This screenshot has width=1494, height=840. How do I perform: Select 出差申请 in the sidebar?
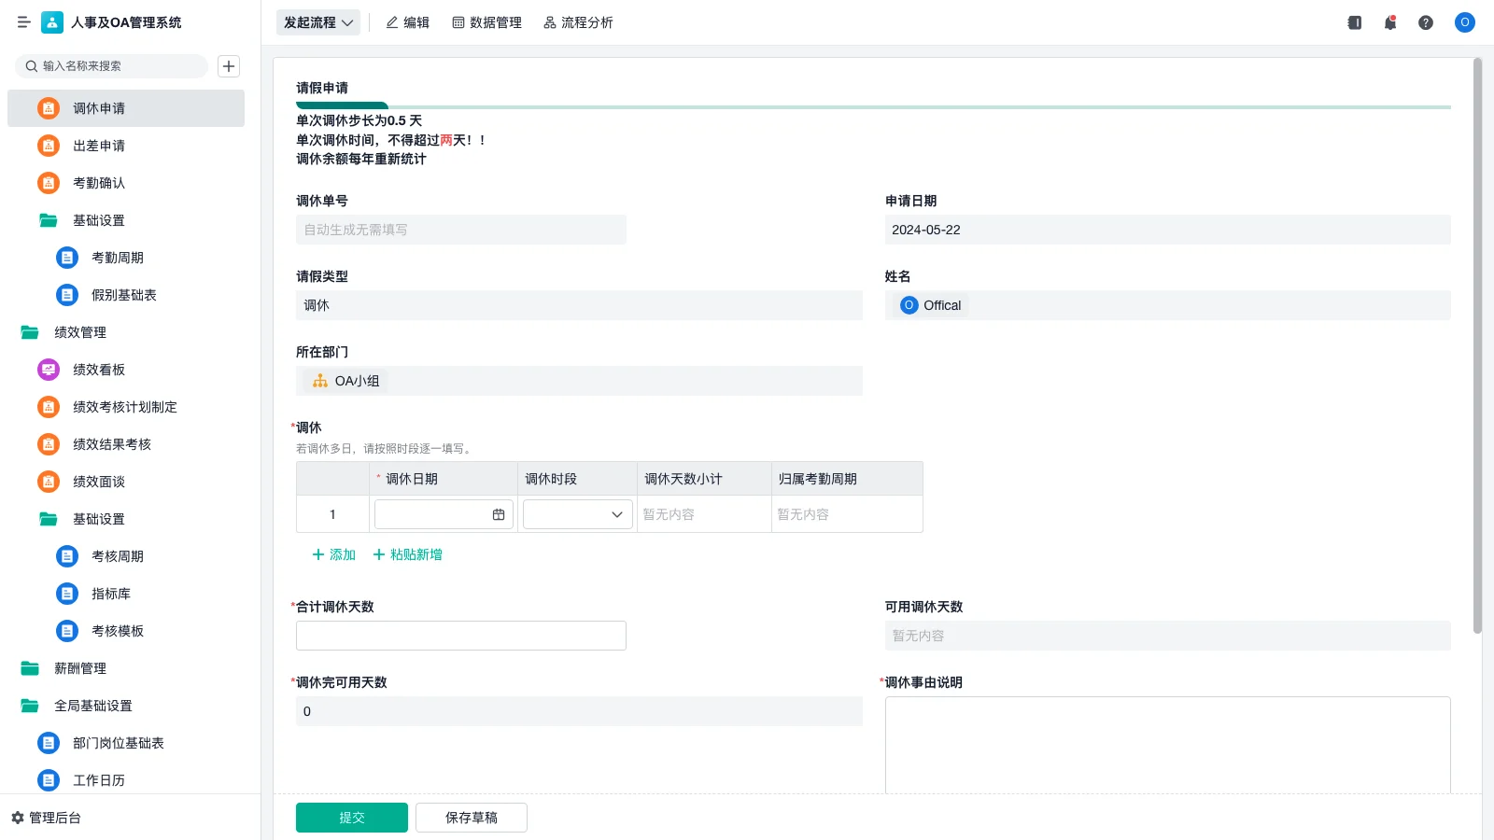pos(100,145)
